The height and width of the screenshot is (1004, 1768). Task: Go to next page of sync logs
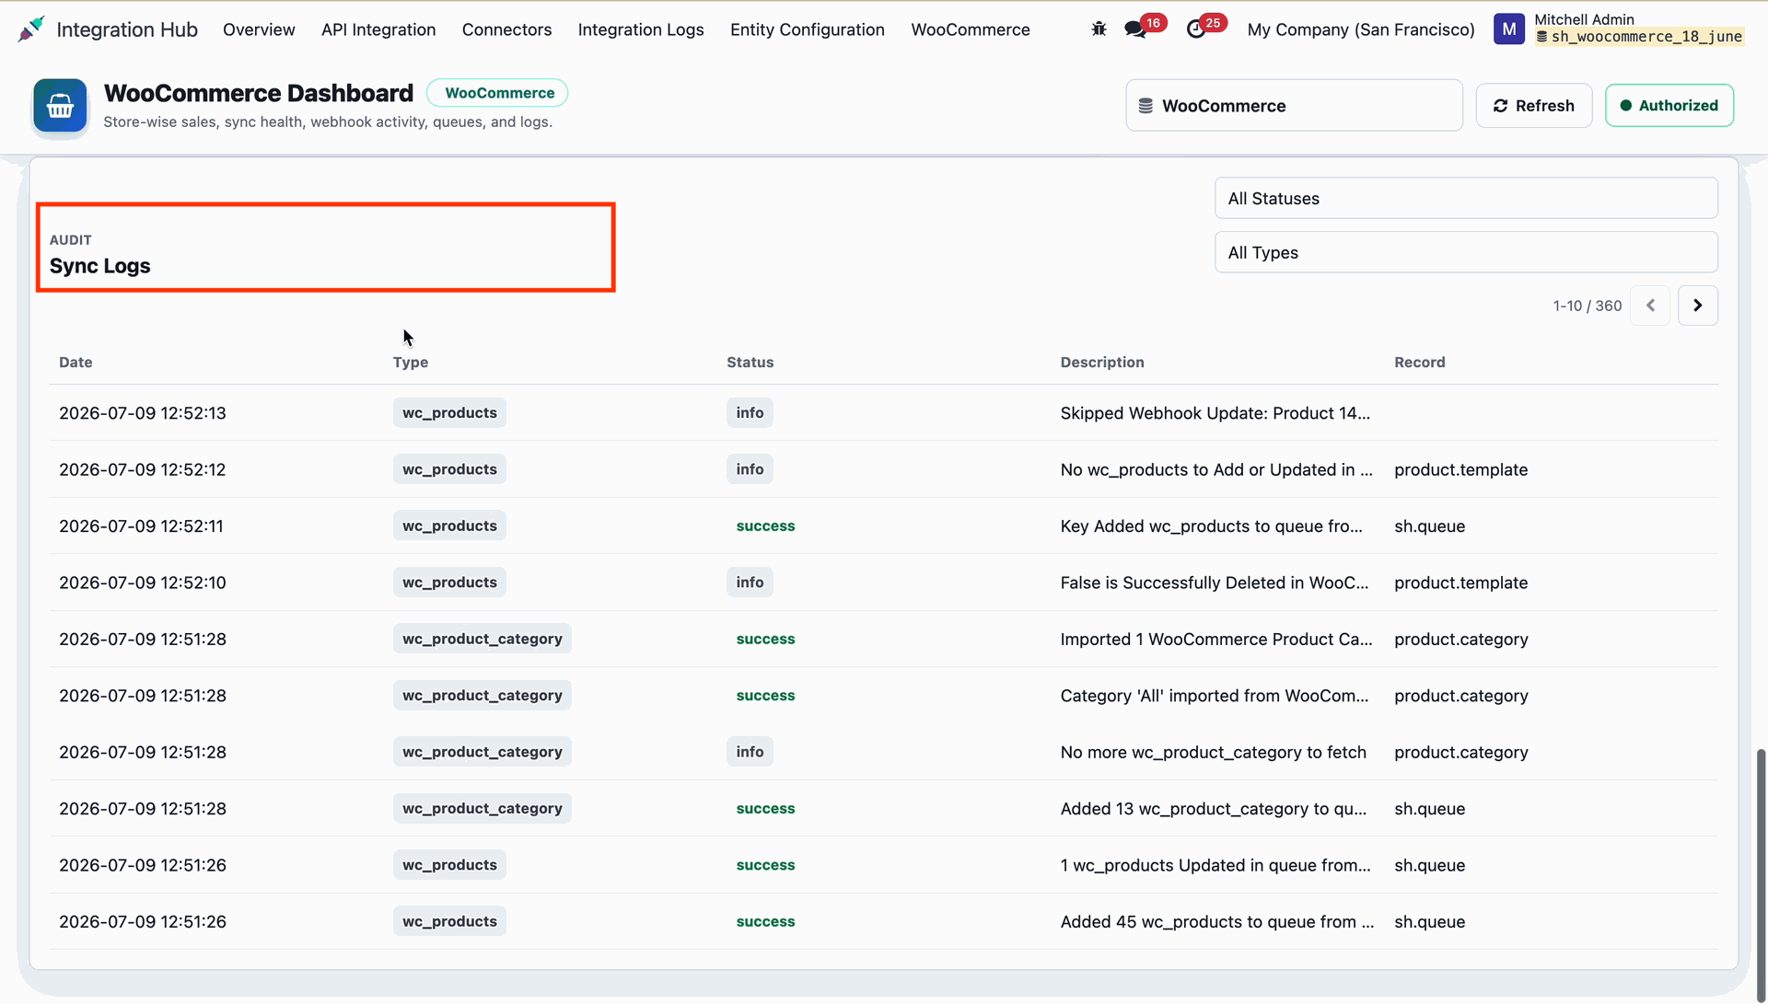click(1698, 306)
